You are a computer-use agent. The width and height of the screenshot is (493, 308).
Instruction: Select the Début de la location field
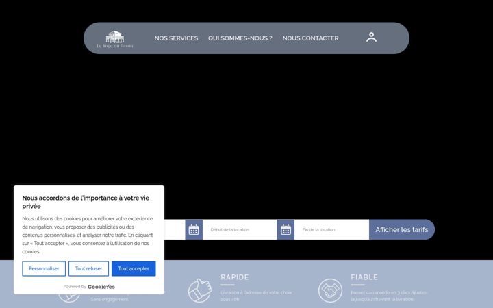(240, 229)
